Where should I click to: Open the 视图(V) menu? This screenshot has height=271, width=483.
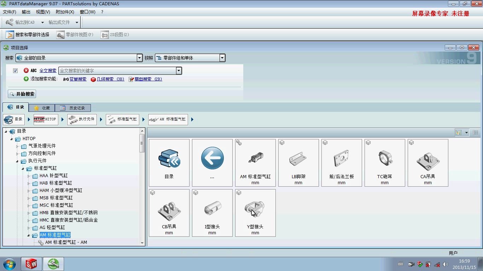[x=42, y=12]
